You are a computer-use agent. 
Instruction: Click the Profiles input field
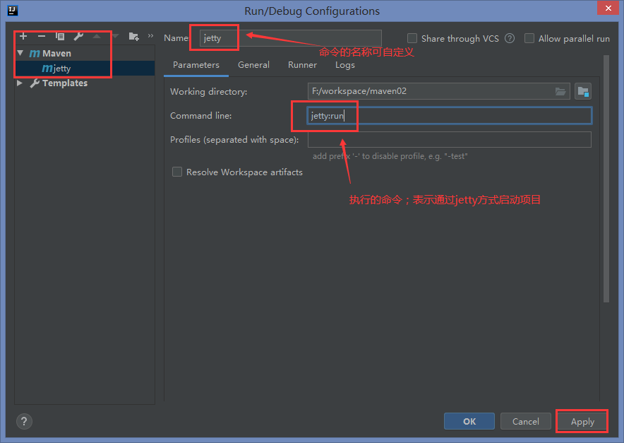pyautogui.click(x=449, y=140)
